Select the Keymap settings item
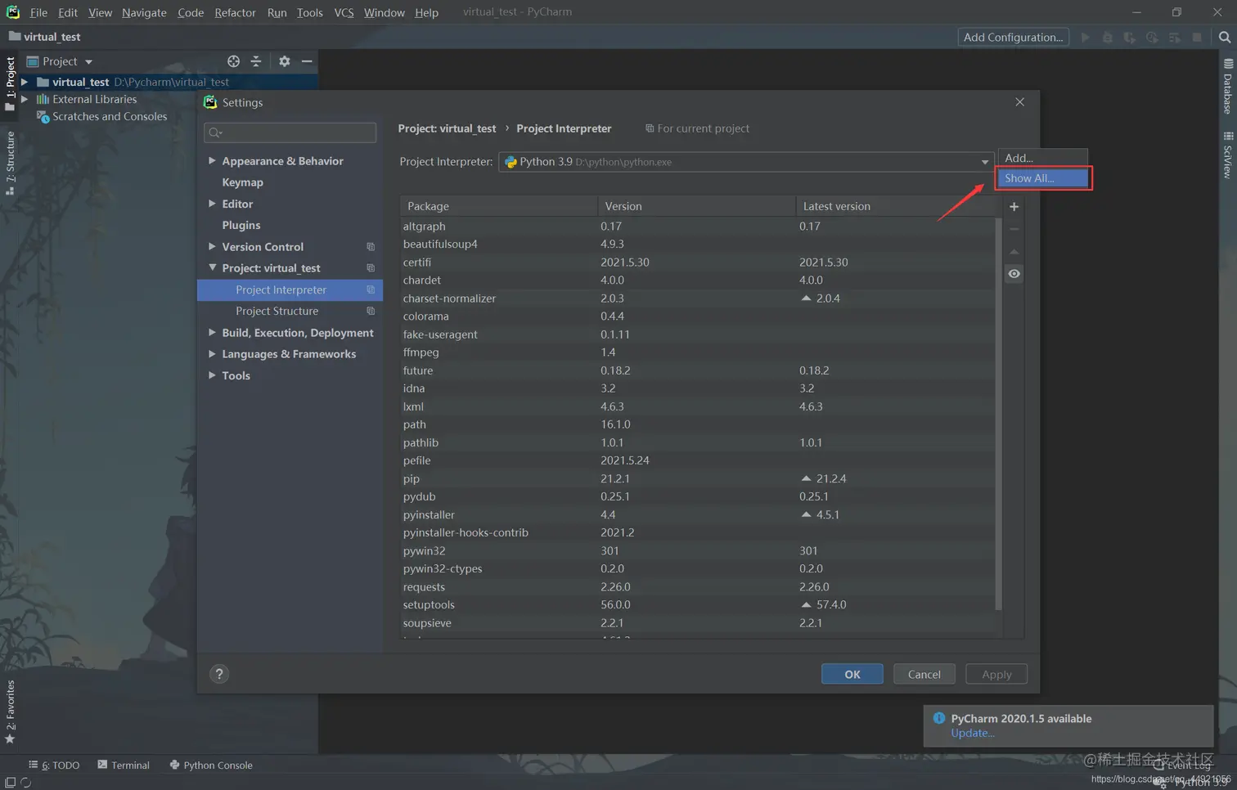Screen dimensions: 1237x790 (242, 182)
